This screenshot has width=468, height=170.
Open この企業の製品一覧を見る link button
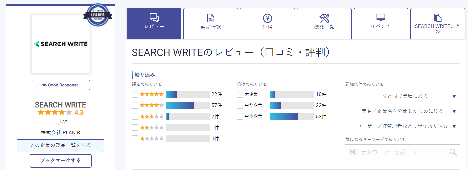click(x=60, y=145)
